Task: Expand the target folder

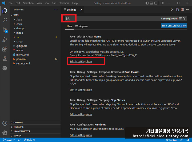Action: pyautogui.click(x=35, y=42)
